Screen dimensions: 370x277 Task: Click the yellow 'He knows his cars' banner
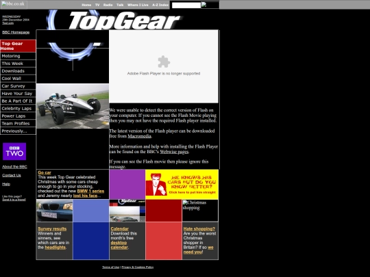182,185
